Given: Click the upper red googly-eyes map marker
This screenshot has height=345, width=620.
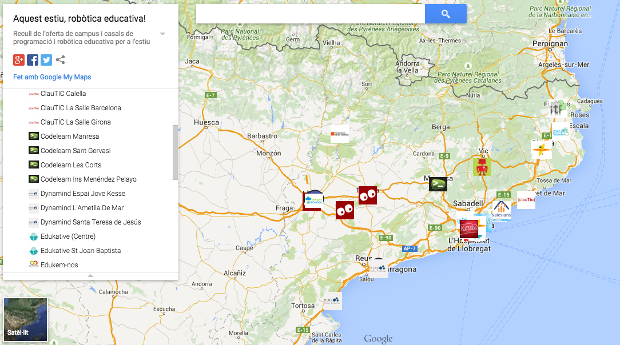Looking at the screenshot, I should click(x=368, y=195).
